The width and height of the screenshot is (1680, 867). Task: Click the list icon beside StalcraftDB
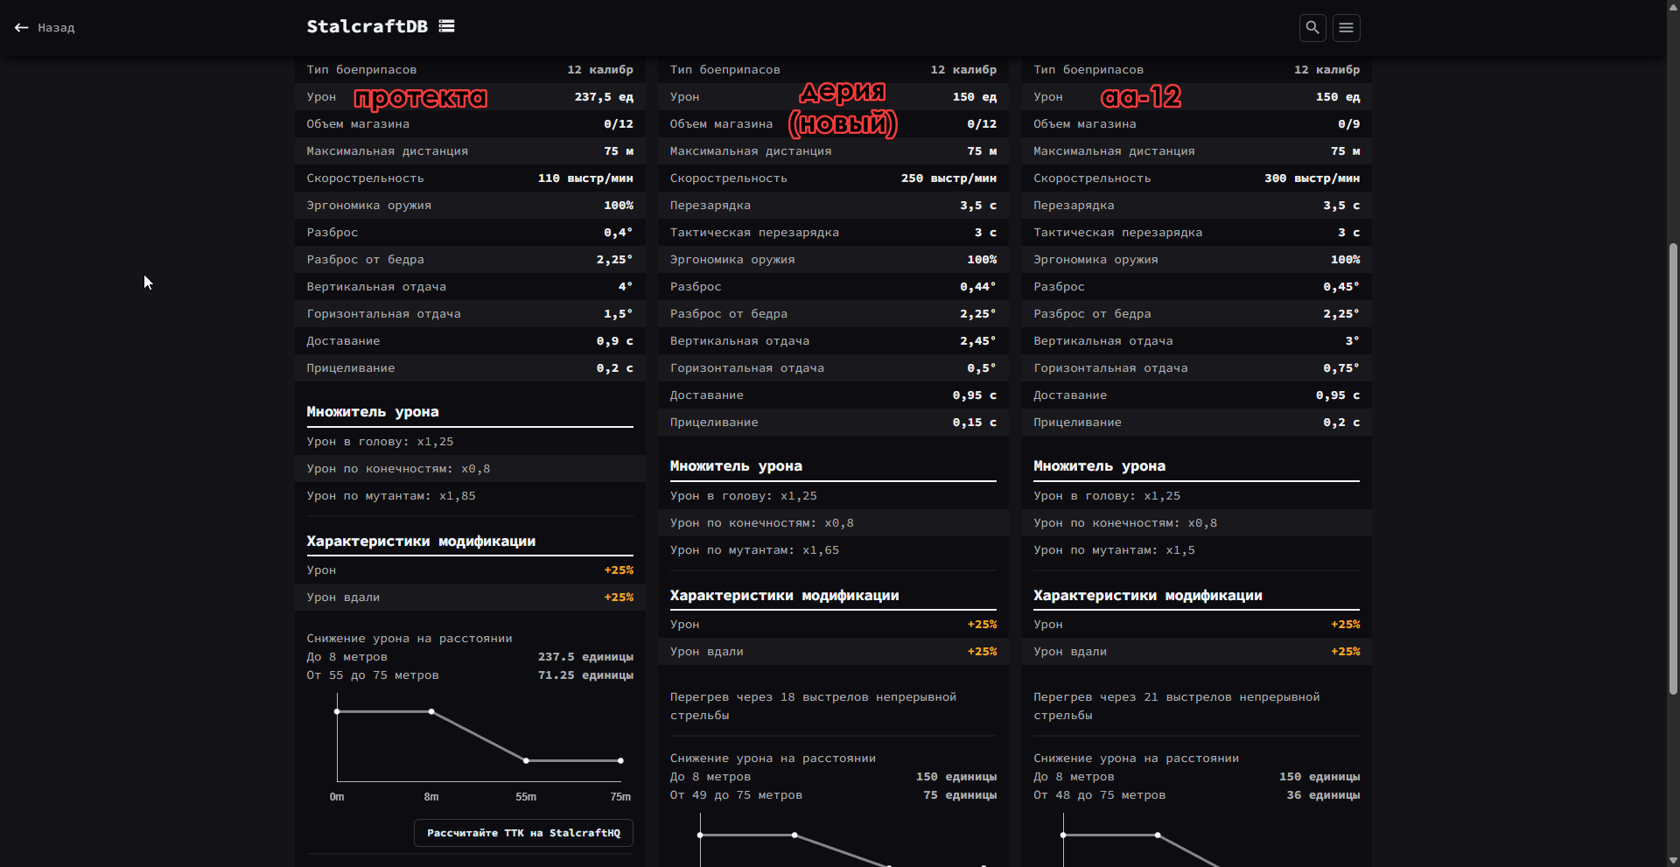tap(447, 26)
